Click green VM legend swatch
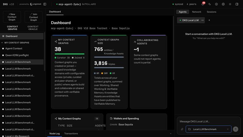 [111, 73]
